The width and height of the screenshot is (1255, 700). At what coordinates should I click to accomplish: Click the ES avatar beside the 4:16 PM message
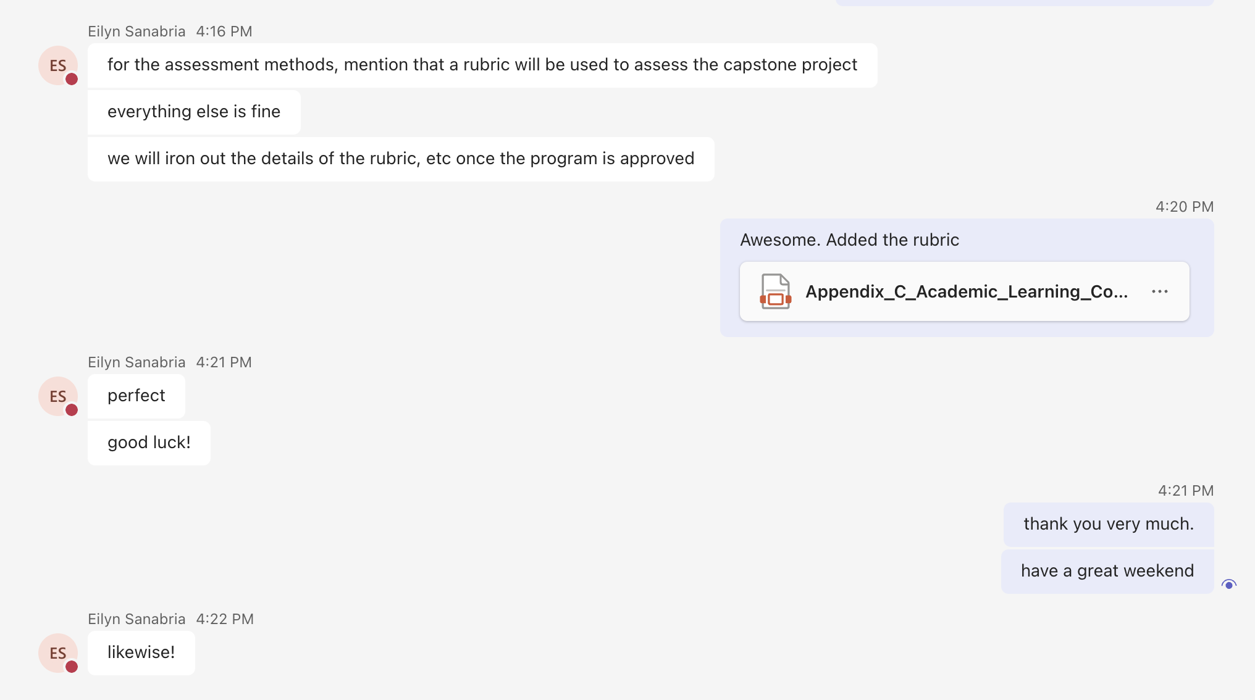(57, 65)
